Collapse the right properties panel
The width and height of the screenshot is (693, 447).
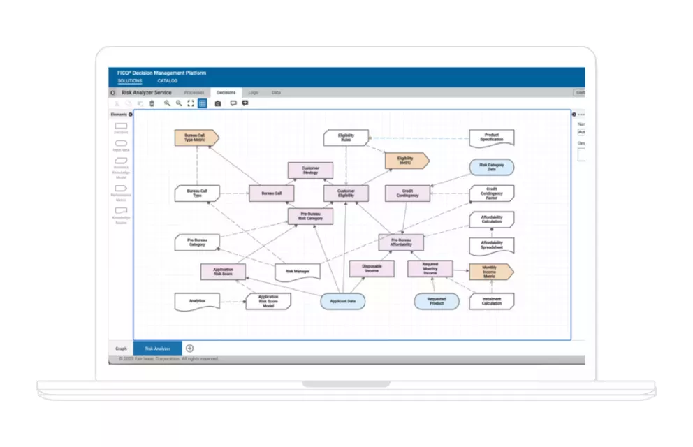pos(574,115)
